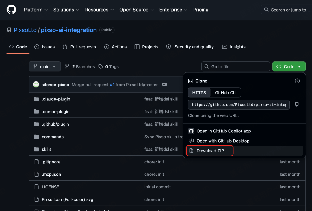This screenshot has width=312, height=211.
Task: Click the LICENSE file icon
Action: pyautogui.click(x=37, y=187)
